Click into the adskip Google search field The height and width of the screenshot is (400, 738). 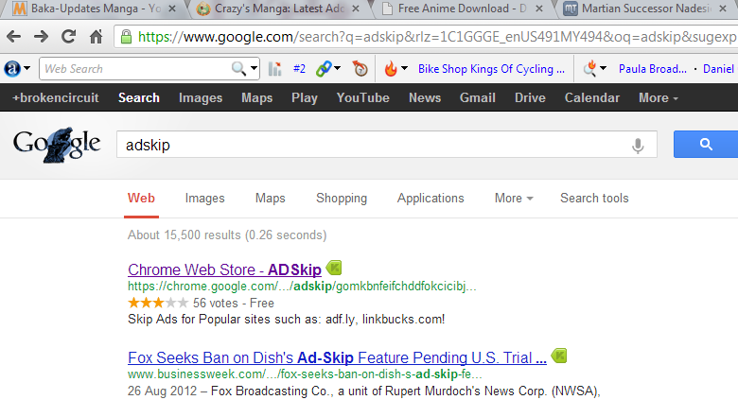point(374,145)
